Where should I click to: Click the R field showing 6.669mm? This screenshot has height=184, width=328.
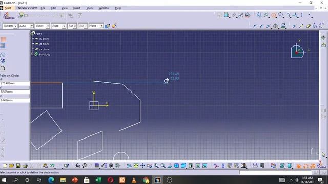[15, 100]
